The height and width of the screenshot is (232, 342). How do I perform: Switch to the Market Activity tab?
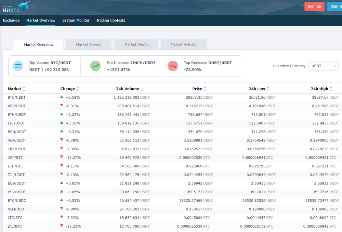click(183, 44)
